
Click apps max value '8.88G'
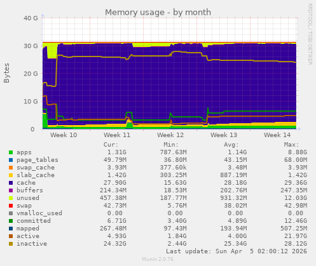298,152
